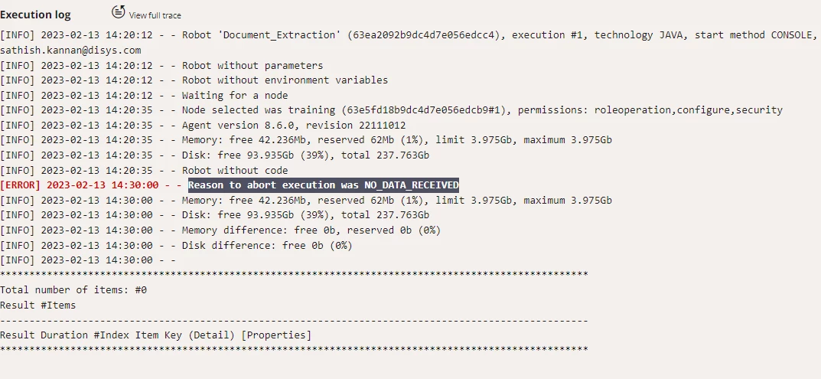Viewport: 821px width, 379px height.
Task: Click the 'Disk difference' log line
Action: tap(177, 245)
